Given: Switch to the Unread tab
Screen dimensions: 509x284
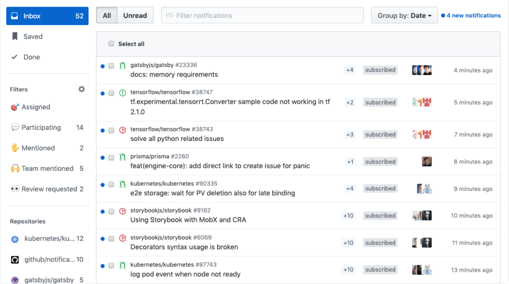Looking at the screenshot, I should click(x=135, y=16).
